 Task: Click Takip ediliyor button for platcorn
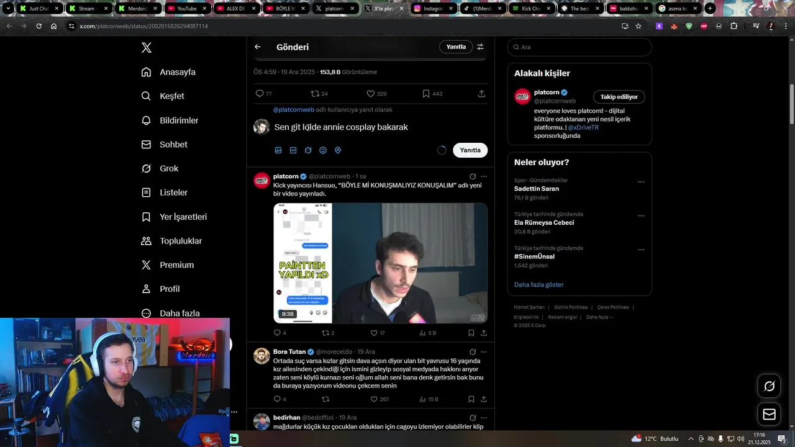(x=619, y=97)
